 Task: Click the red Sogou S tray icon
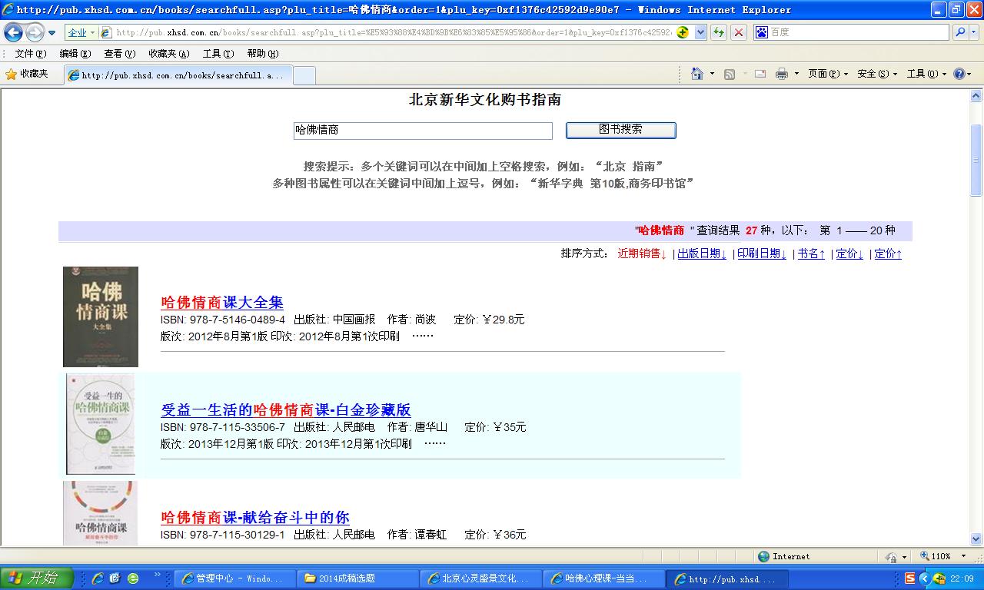(x=910, y=578)
